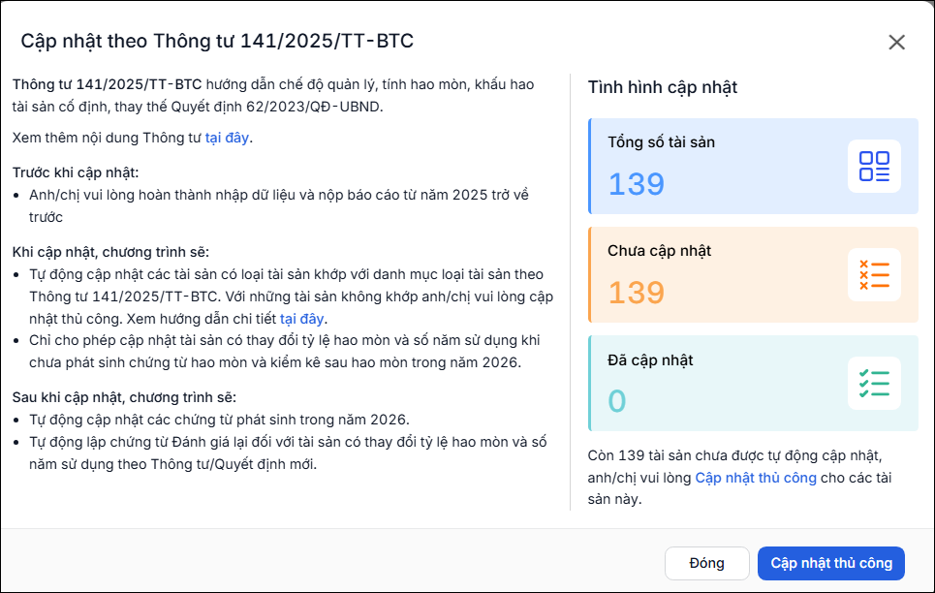Click the orange X-list icon in Chưa cập nhật card
The width and height of the screenshot is (935, 593).
874,274
